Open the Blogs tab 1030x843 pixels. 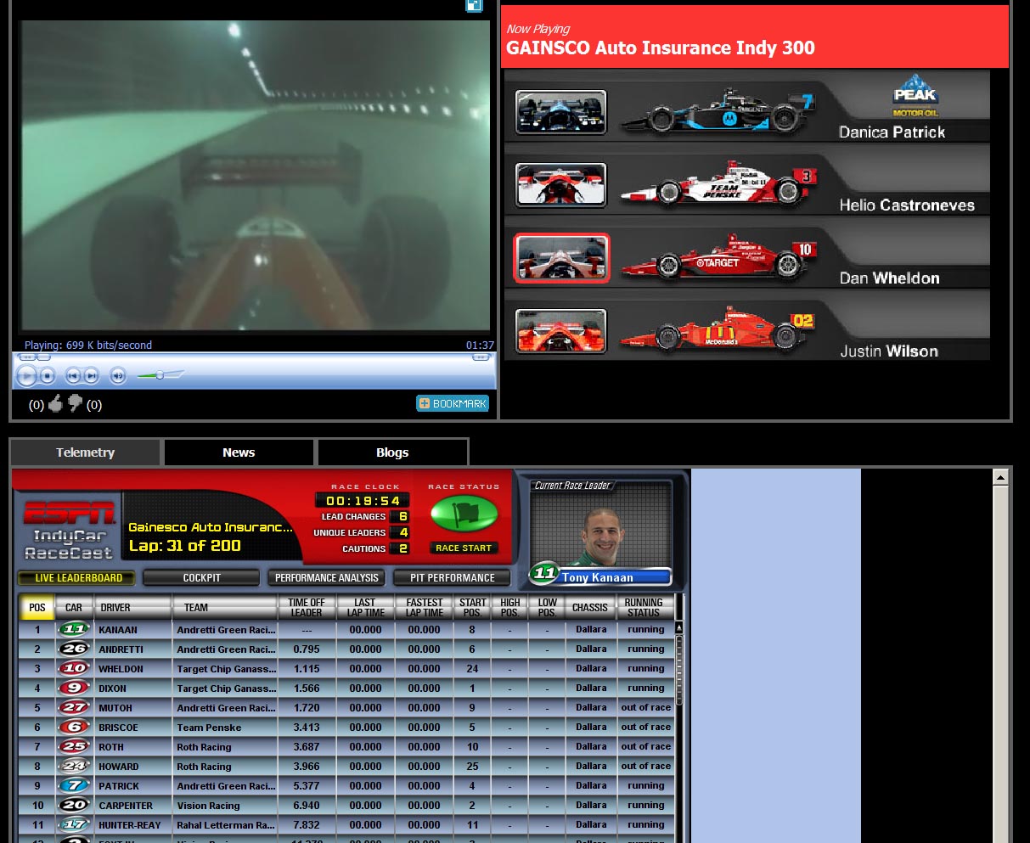click(x=392, y=452)
